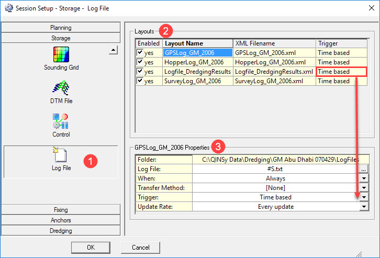Screen dimensions: 380x258
Task: Uncheck the SurveyLog_GM_2006 enabled checkbox
Action: pos(140,81)
